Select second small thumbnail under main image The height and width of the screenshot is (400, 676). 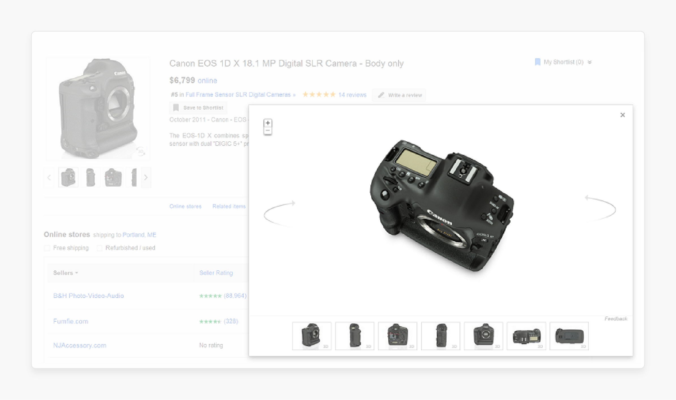point(91,177)
